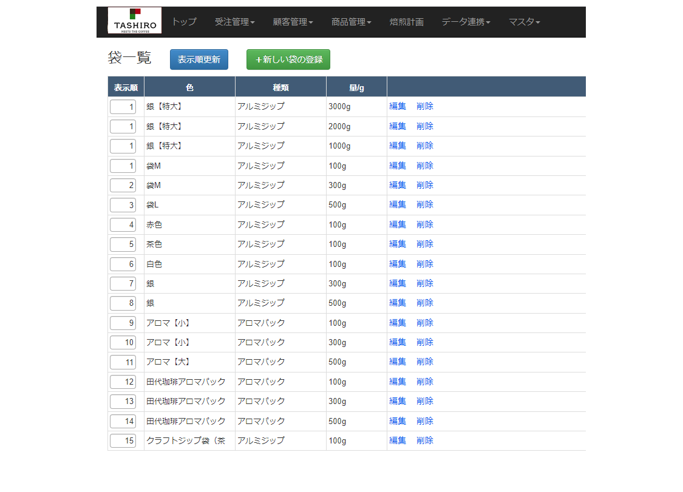Focus the display order field for 茶色
Viewport: 683px width, 492px height.
[x=123, y=244]
